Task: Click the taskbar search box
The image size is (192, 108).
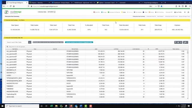Action: (22, 106)
